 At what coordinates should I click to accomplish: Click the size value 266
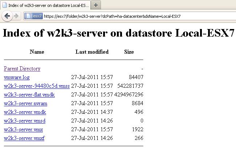(139, 138)
